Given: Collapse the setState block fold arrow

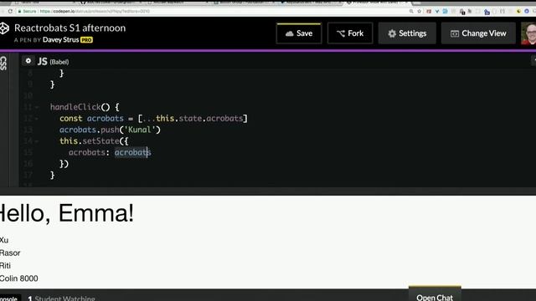Looking at the screenshot, I should [x=37, y=141].
